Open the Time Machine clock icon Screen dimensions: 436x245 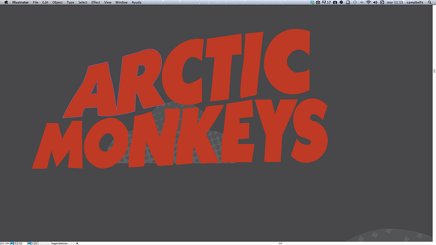(355, 2)
